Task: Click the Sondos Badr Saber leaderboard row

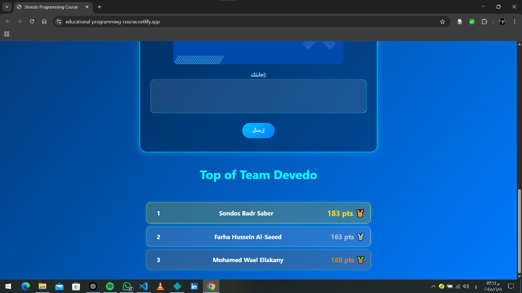Action: 258,213
